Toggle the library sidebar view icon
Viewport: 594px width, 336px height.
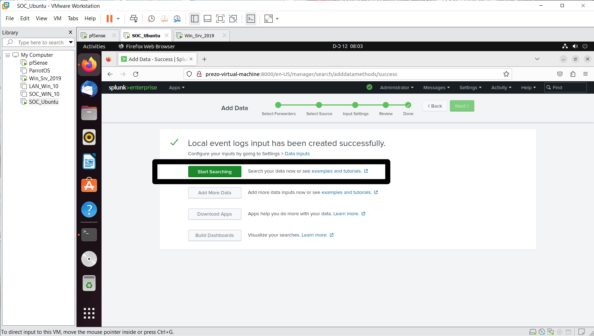195,19
